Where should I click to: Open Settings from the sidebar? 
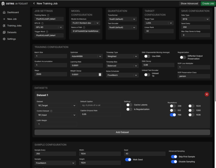(x=11, y=39)
